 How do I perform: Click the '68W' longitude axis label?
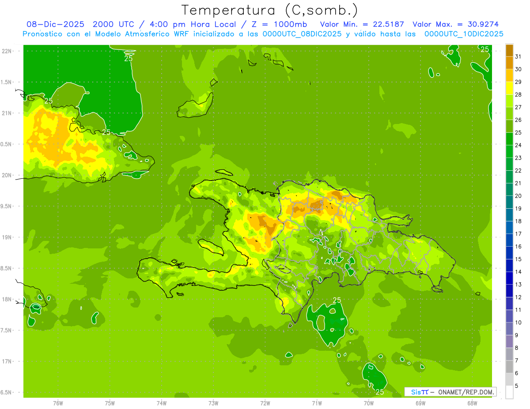(x=472, y=403)
